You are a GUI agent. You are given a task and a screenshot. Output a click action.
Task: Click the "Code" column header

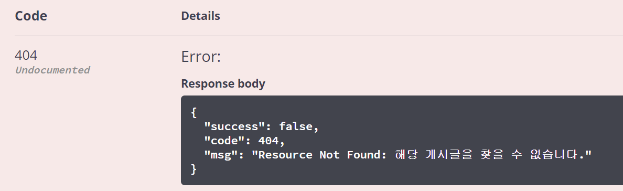click(31, 16)
